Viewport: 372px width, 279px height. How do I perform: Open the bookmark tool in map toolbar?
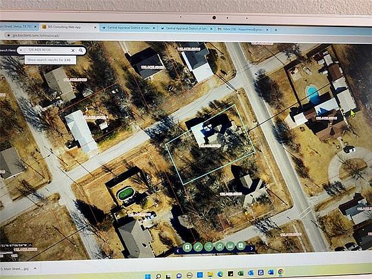pos(187,247)
